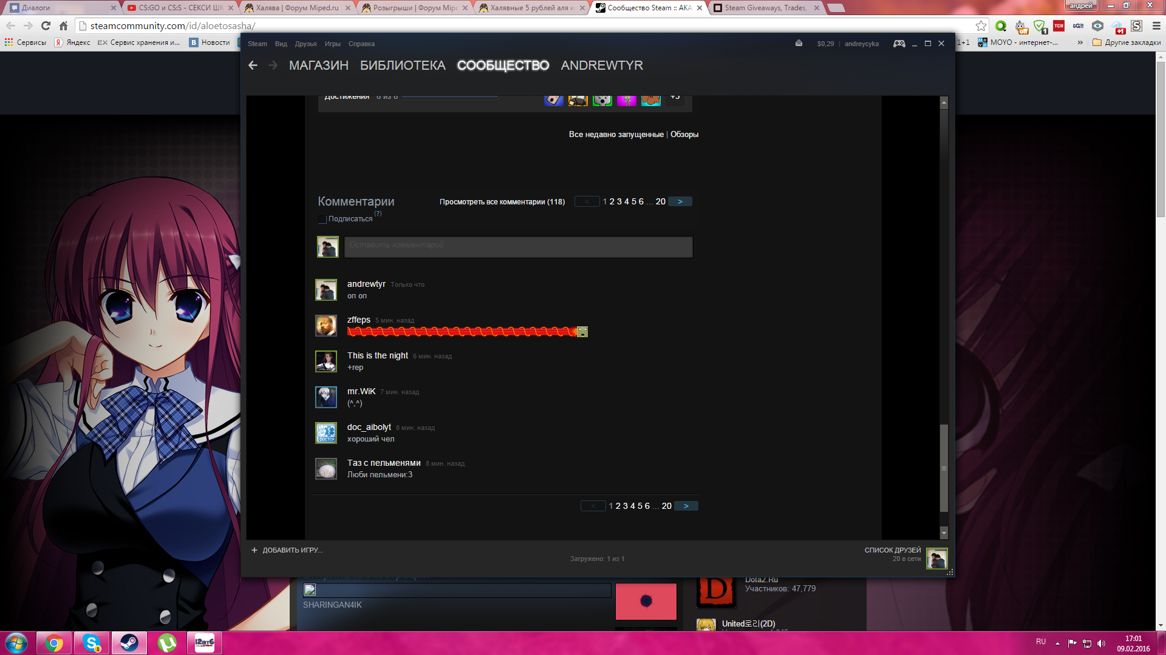The image size is (1166, 655).
Task: Check the Подписаться subscribe checkbox
Action: click(322, 219)
